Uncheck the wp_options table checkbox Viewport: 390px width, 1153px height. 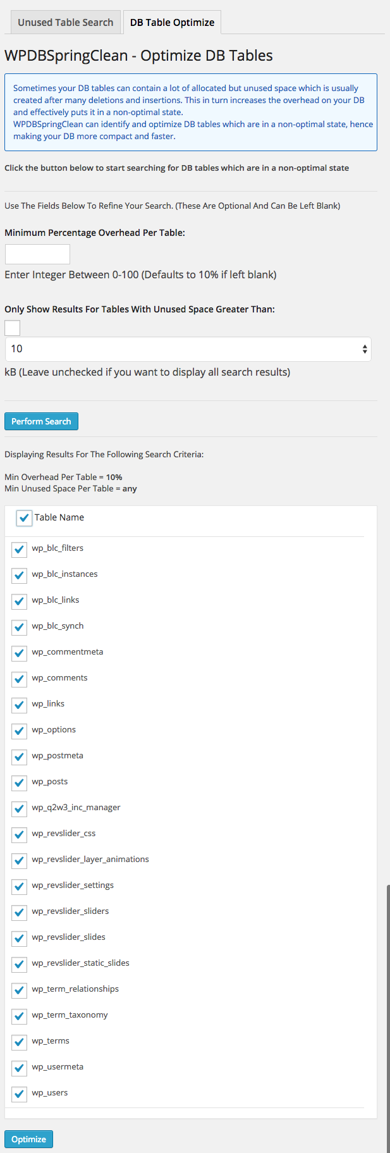pyautogui.click(x=19, y=731)
